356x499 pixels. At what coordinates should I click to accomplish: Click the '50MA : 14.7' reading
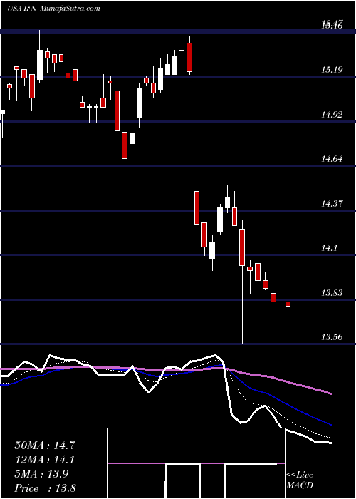point(44,446)
